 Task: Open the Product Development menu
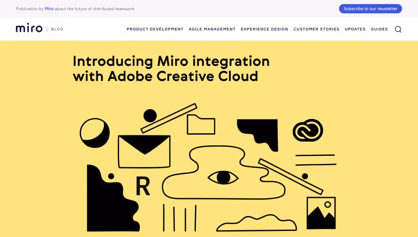[x=155, y=29]
